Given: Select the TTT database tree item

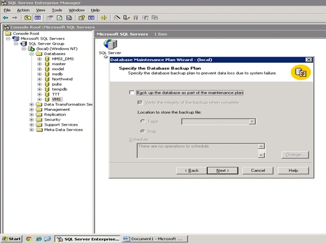Looking at the screenshot, I should click(56, 95).
